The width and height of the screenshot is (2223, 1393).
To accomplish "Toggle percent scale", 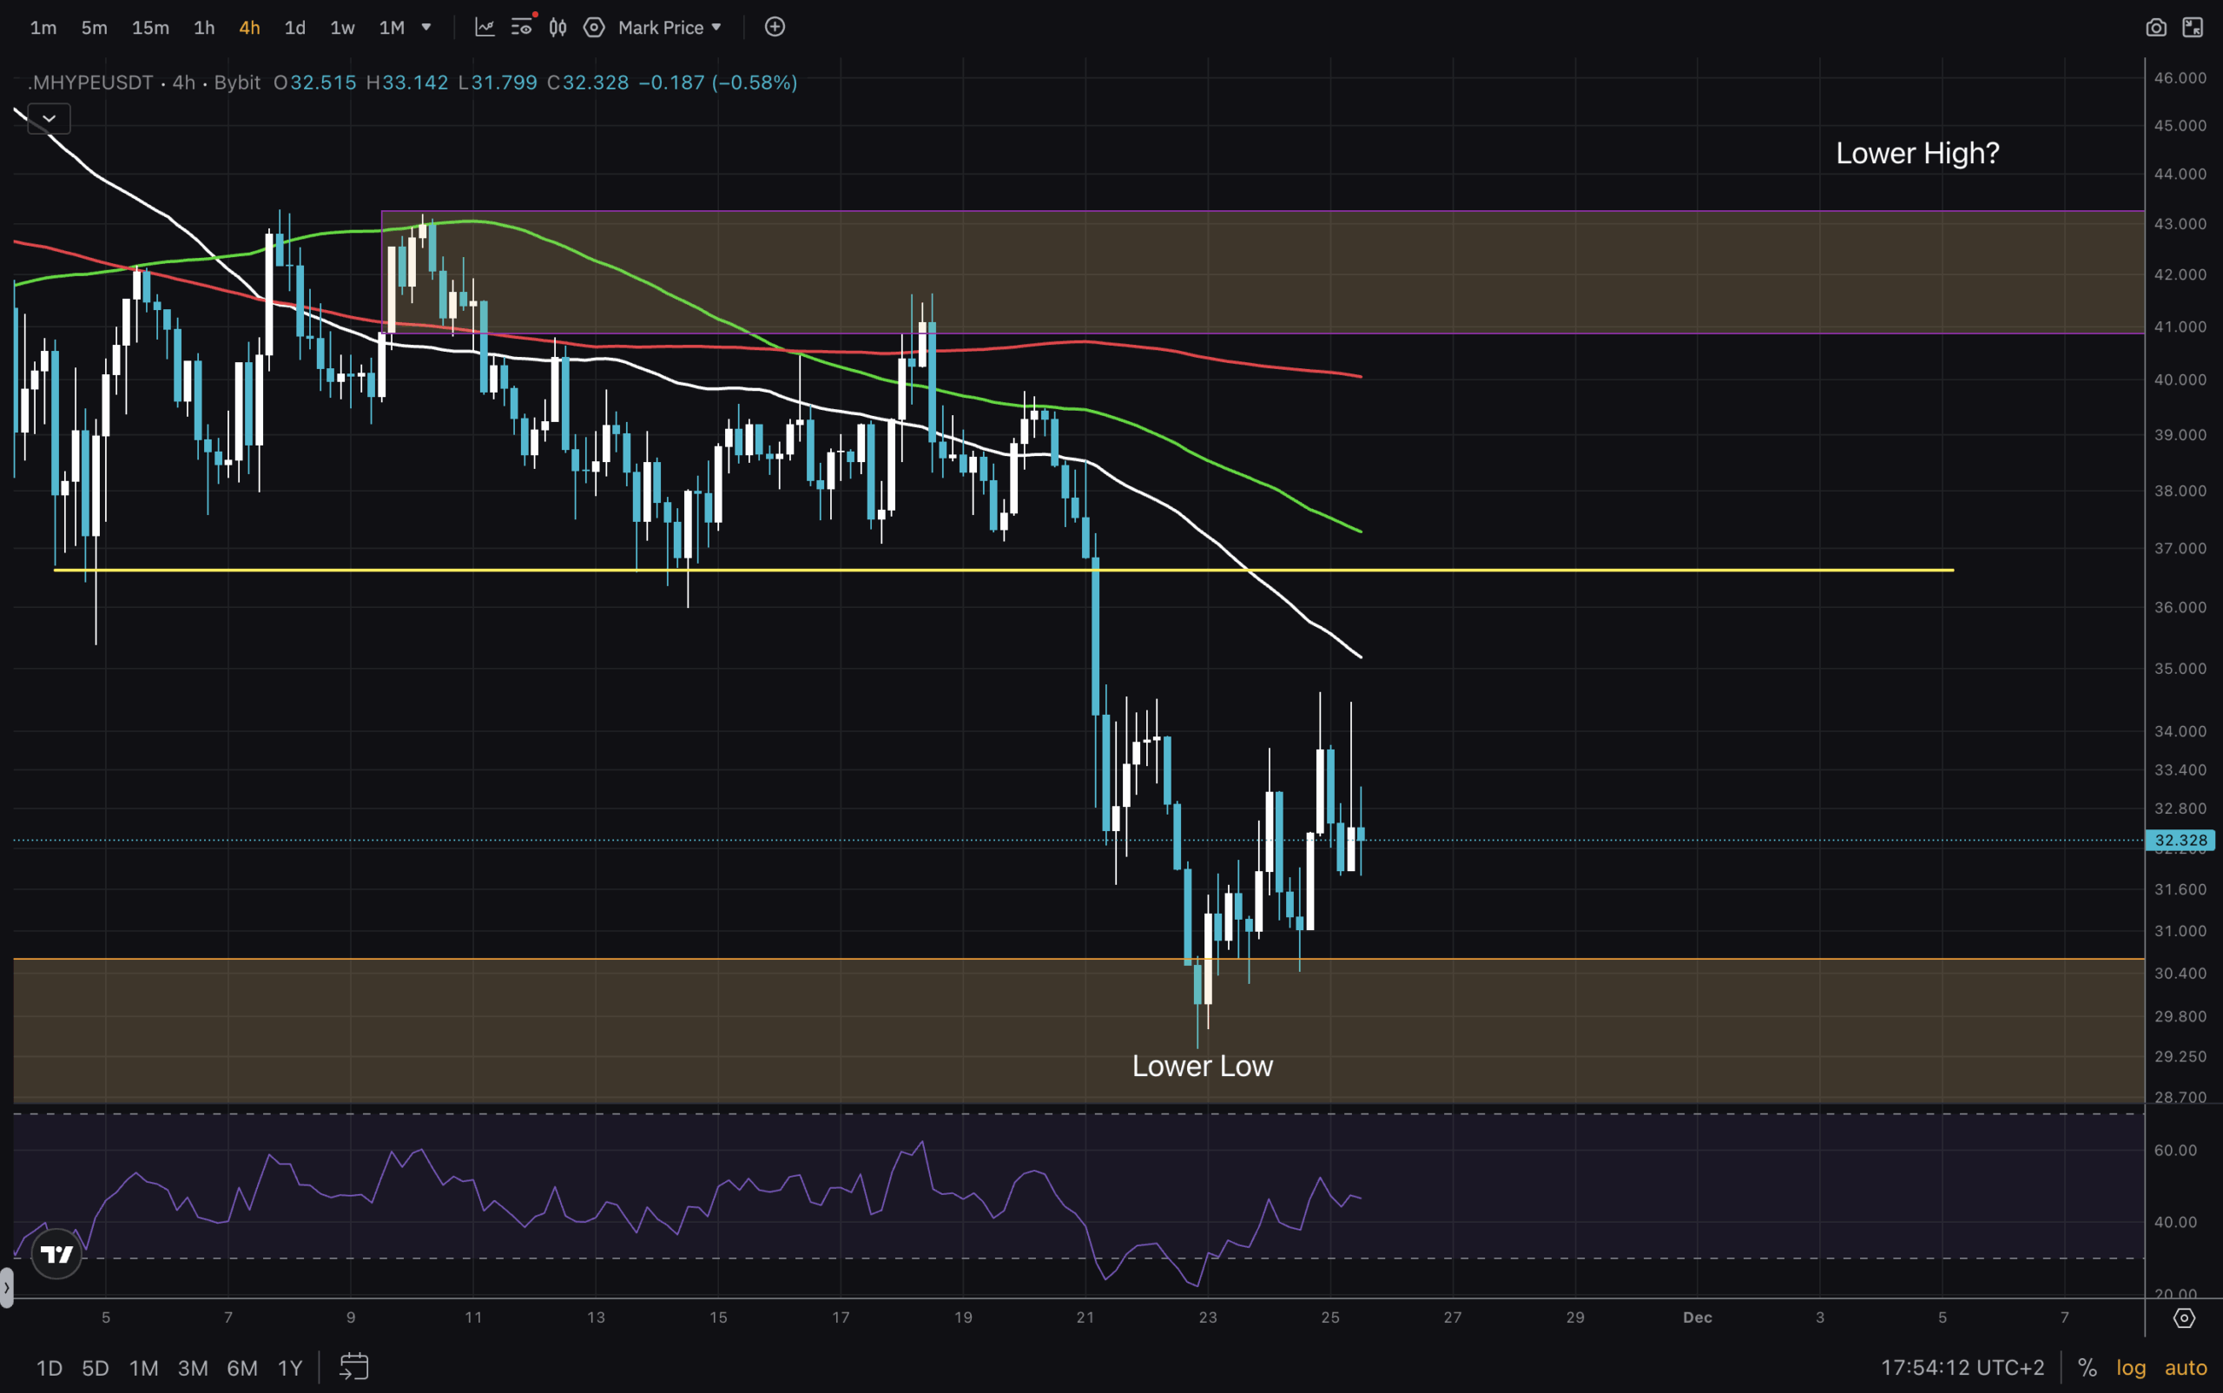I will 2088,1367.
